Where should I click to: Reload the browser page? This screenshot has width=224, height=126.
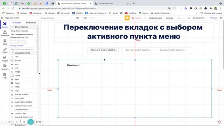click(13, 8)
